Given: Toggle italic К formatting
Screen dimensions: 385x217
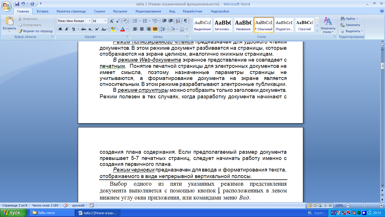Looking at the screenshot, I should pos(67,29).
